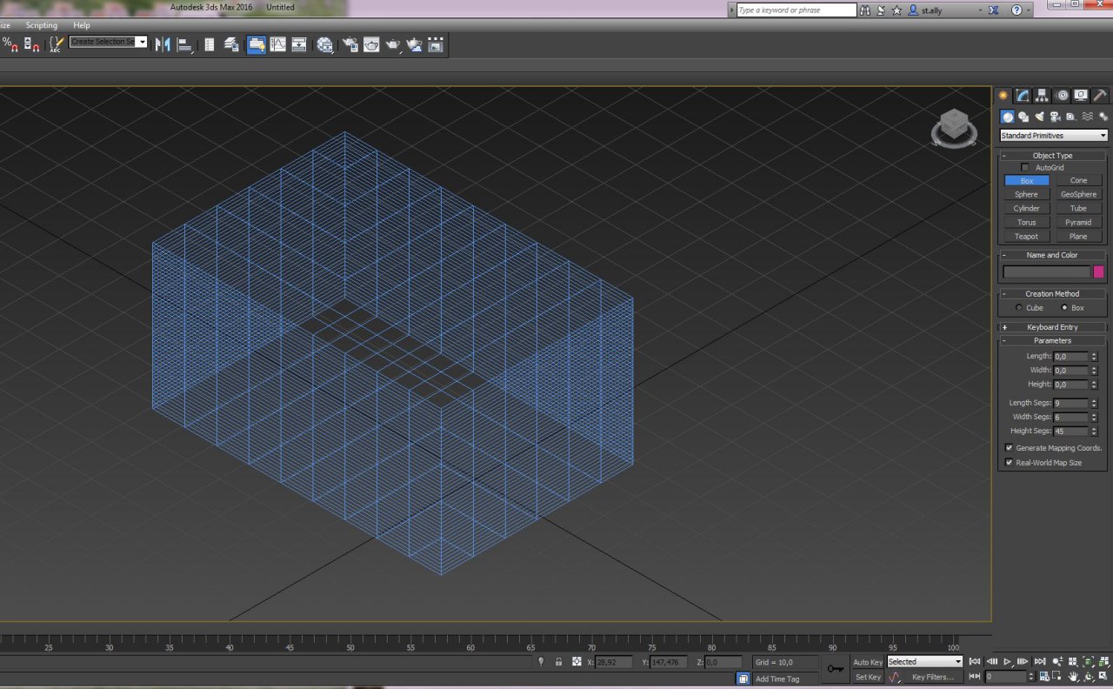Click the Auto Key button
1113x689 pixels.
[868, 662]
